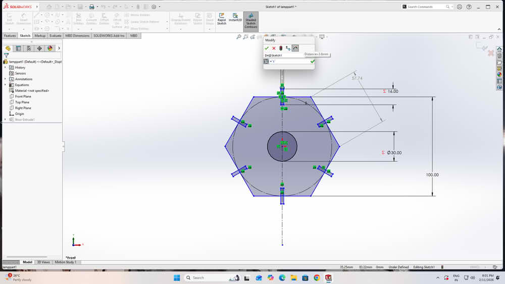Open the DisplayManager color-ball tab
The width and height of the screenshot is (505, 284).
pyautogui.click(x=50, y=48)
